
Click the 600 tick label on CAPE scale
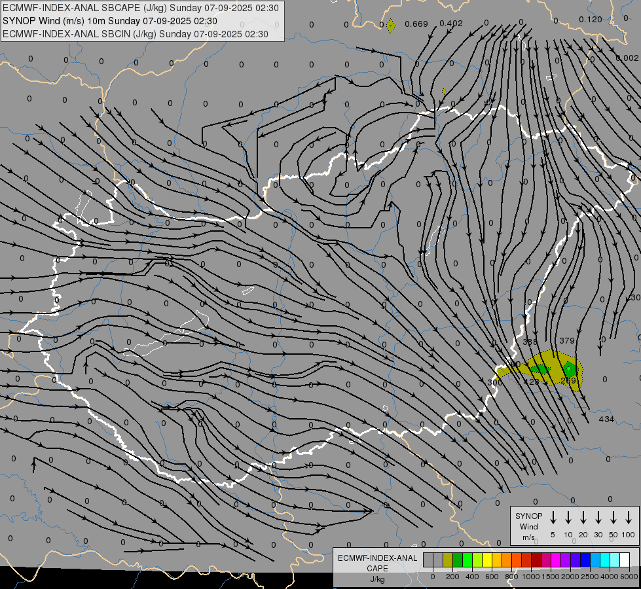492,577
